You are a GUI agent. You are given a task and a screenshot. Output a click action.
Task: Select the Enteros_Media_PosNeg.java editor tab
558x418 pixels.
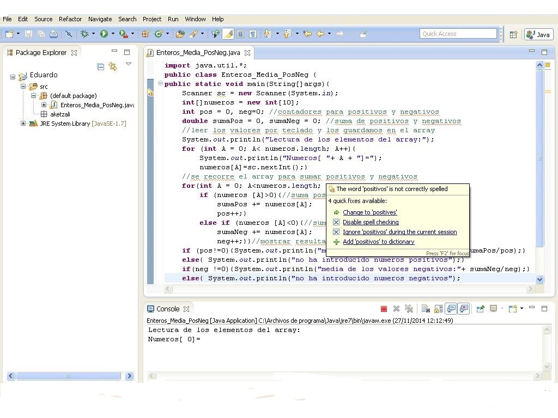coord(197,53)
